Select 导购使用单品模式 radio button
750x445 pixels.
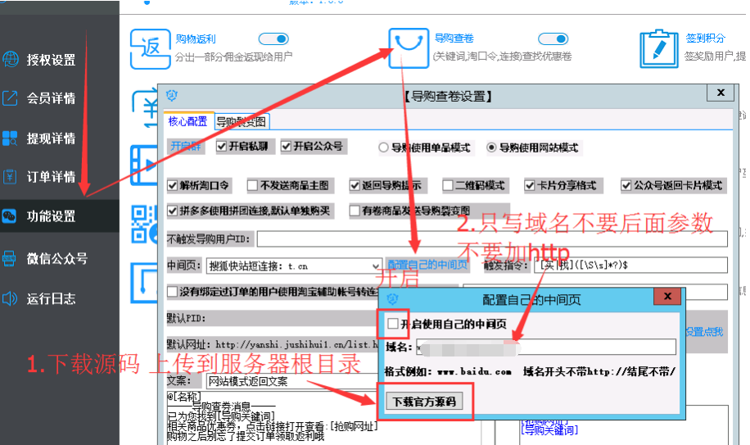pos(382,148)
